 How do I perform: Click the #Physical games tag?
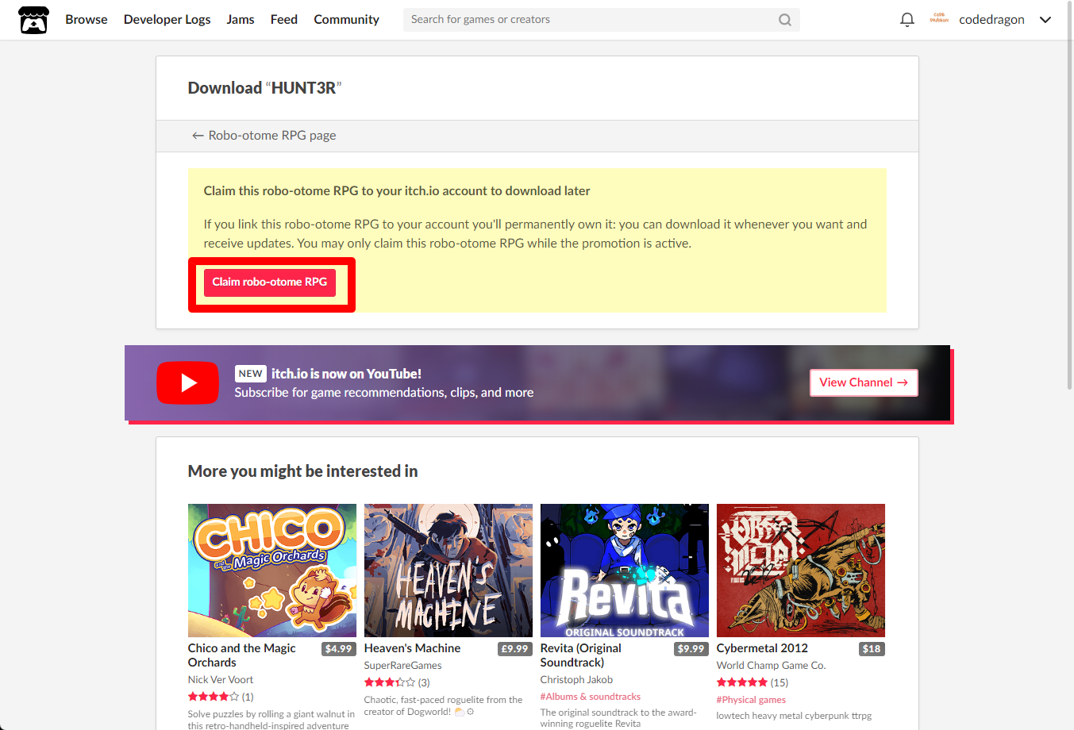coord(752,700)
